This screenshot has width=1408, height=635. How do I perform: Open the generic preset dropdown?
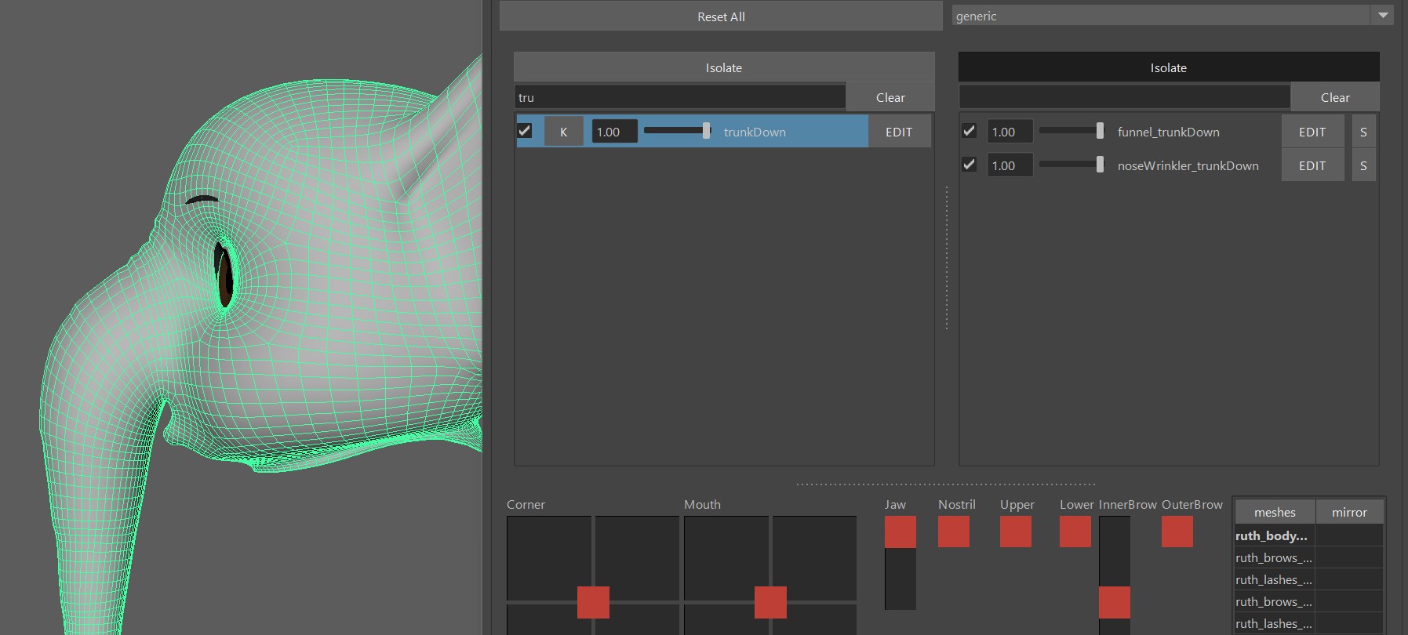point(1173,16)
